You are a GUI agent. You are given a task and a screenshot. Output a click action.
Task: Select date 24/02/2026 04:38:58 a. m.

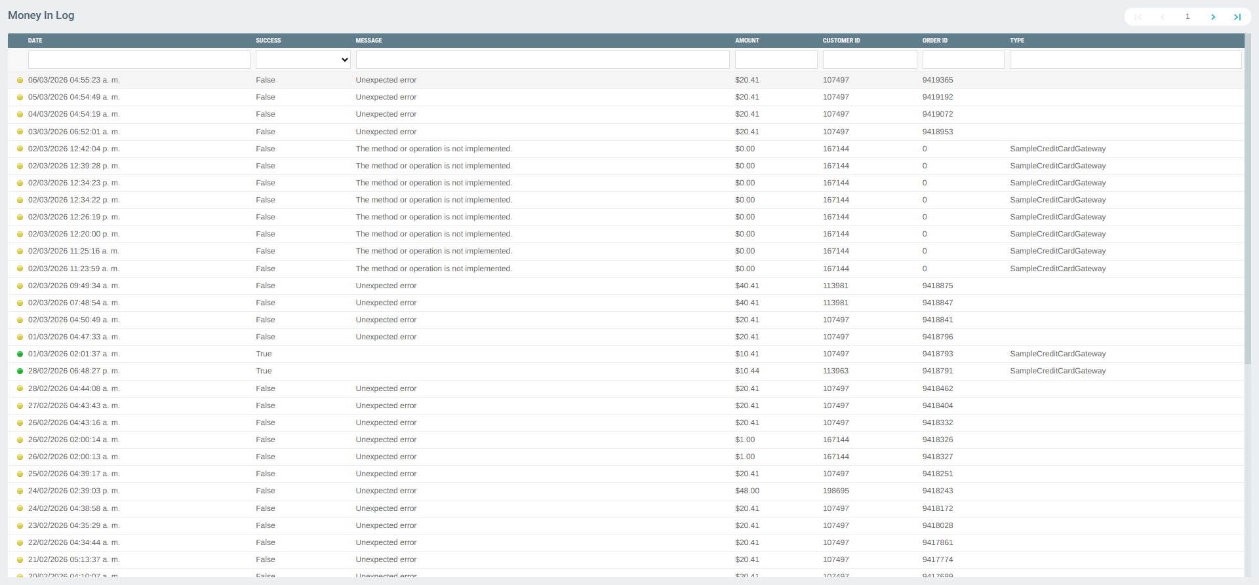pos(73,508)
